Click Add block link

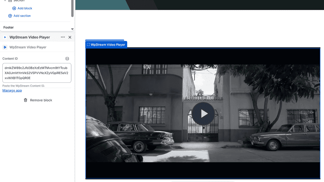[25, 8]
